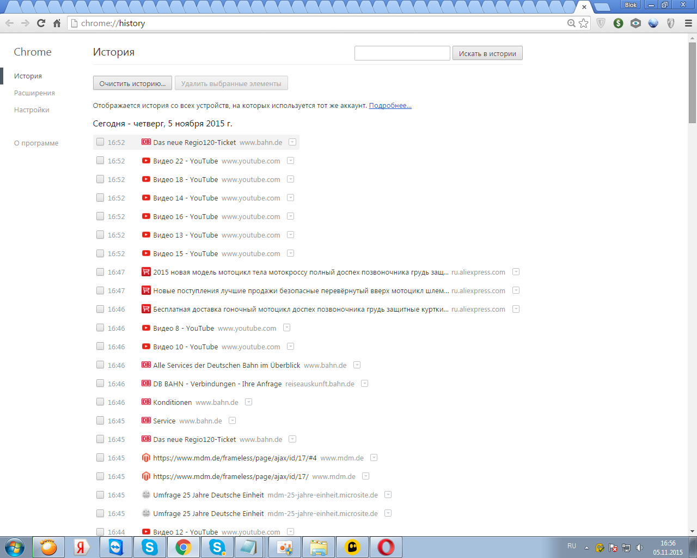Image resolution: width=697 pixels, height=558 pixels.
Task: Open the Chrome menu hamburger icon
Action: (688, 23)
